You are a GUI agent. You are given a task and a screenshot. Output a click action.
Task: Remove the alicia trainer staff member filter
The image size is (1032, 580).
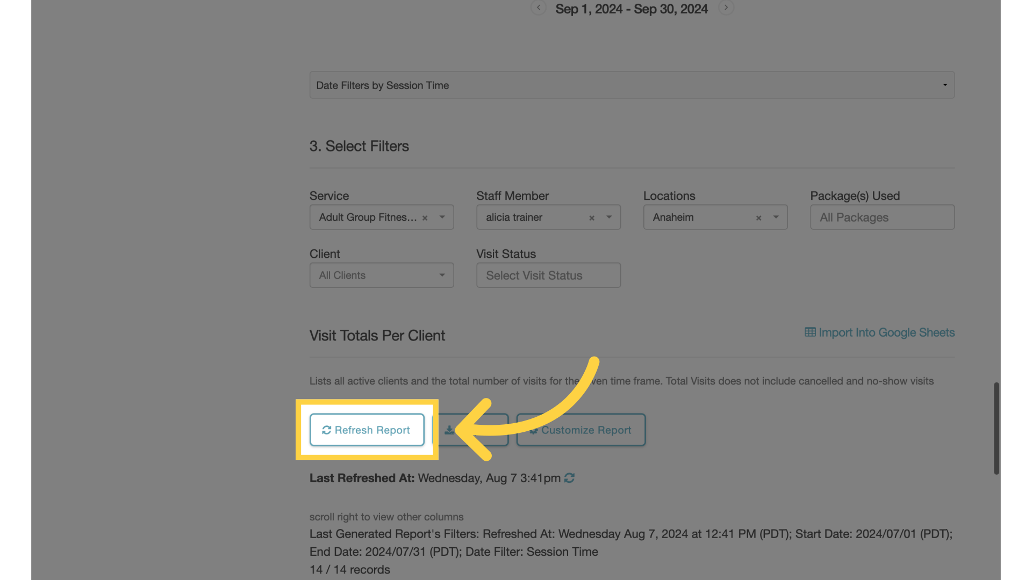591,217
